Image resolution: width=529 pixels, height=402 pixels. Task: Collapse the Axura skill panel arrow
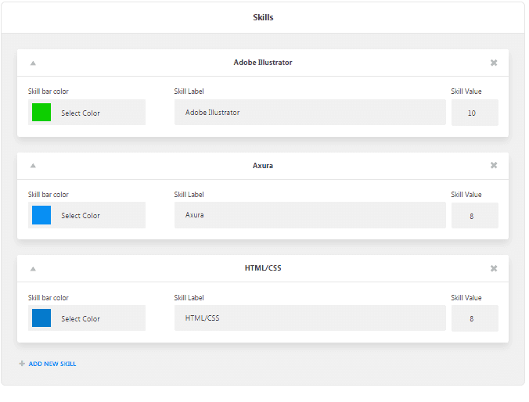(33, 166)
